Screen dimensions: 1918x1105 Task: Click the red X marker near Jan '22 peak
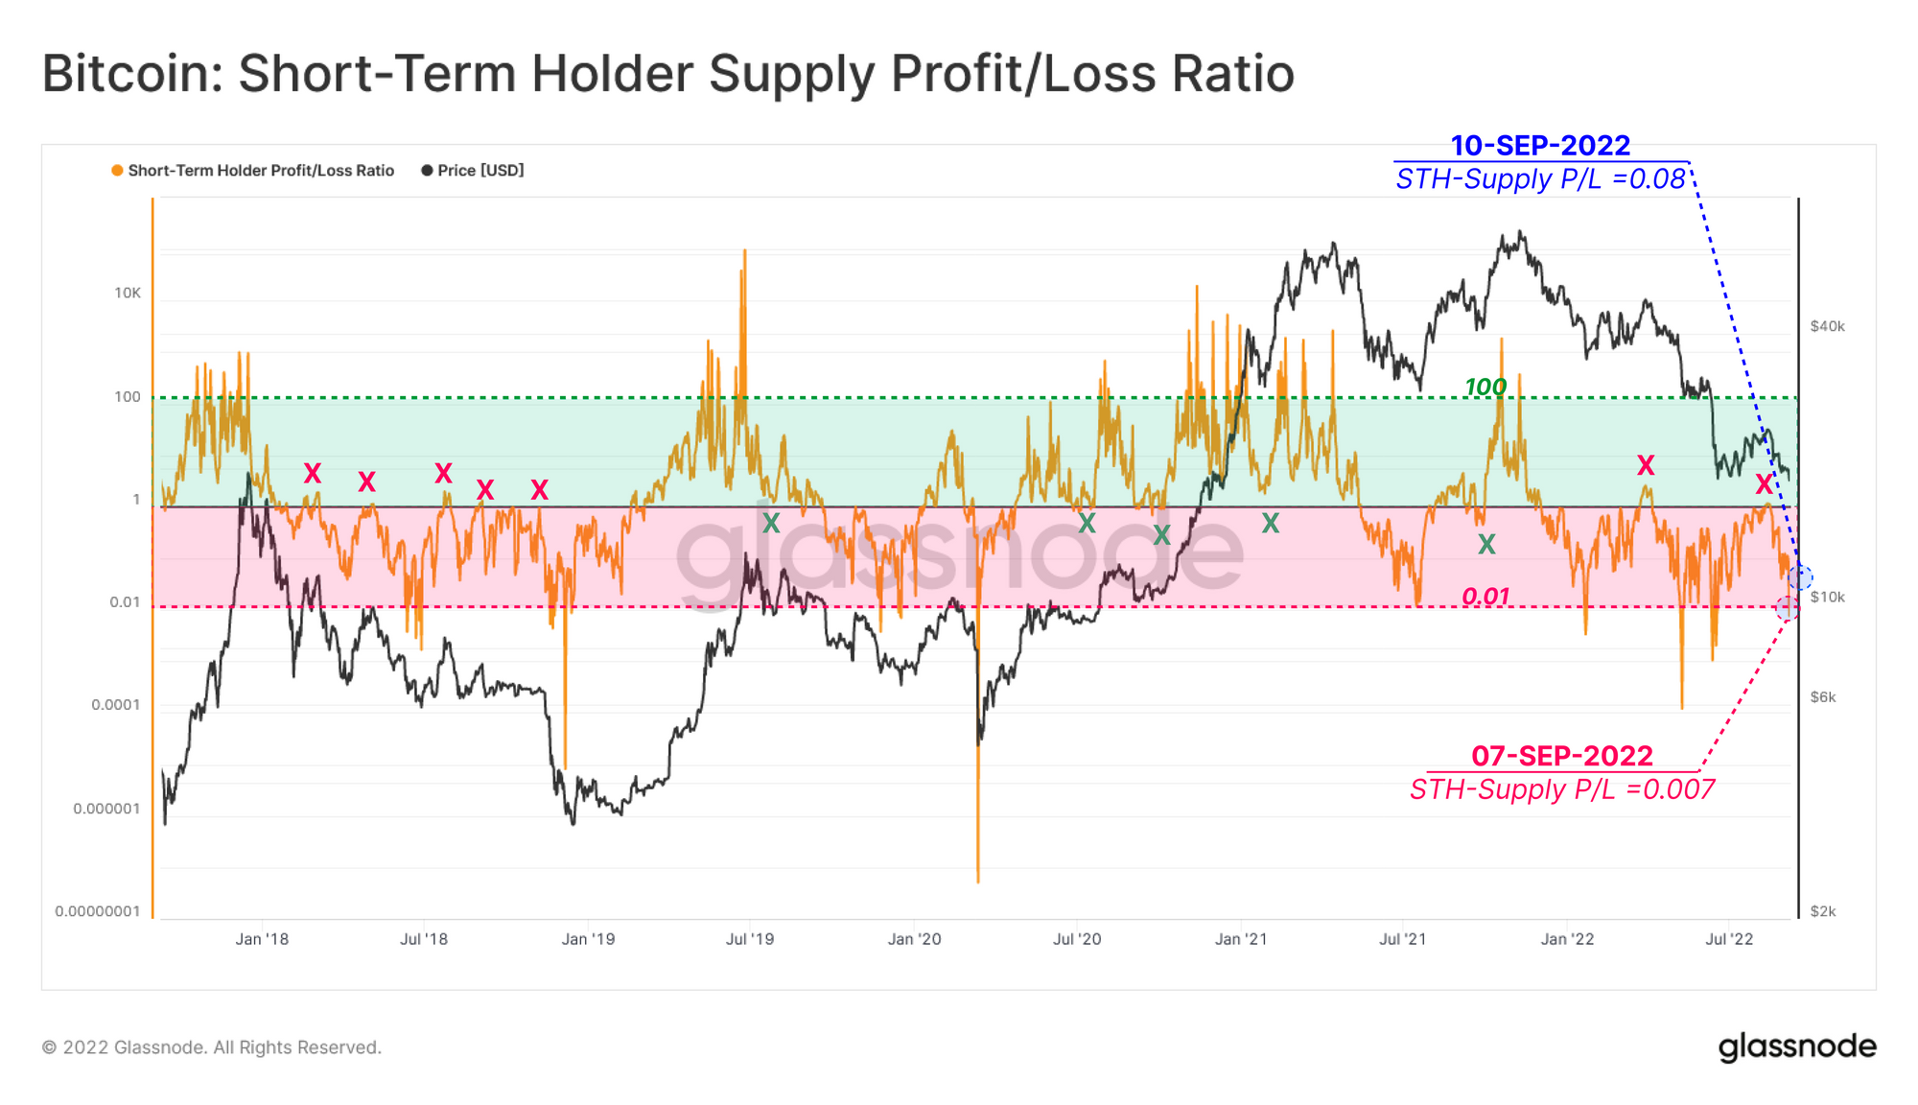point(1646,465)
